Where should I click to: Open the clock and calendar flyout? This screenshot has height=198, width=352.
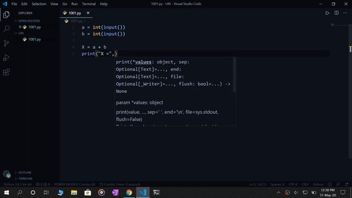click(x=328, y=193)
